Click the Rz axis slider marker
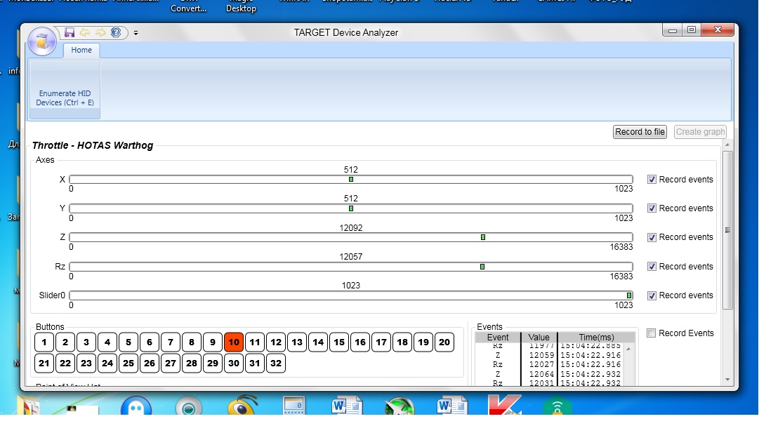Viewport: 759px width, 433px height. (482, 267)
